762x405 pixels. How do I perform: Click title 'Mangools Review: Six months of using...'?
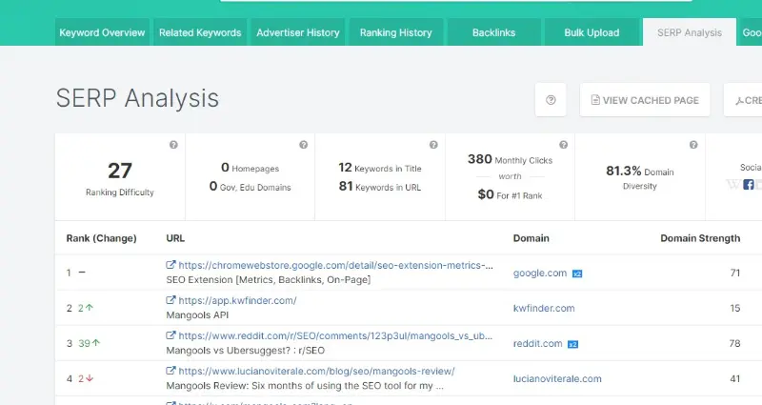[x=305, y=386]
